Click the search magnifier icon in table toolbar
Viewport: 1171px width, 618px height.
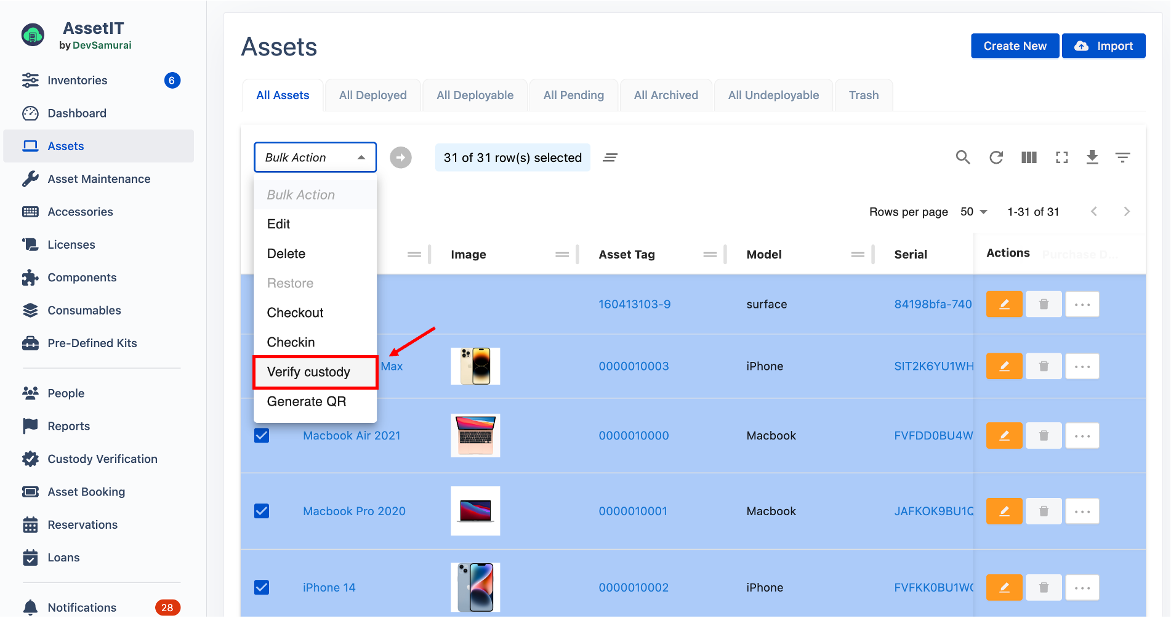(963, 158)
